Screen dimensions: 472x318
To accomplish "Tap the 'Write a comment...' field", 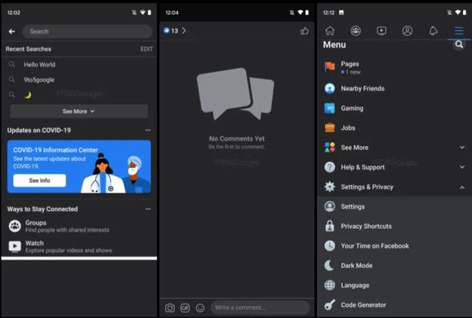I will click(x=260, y=308).
